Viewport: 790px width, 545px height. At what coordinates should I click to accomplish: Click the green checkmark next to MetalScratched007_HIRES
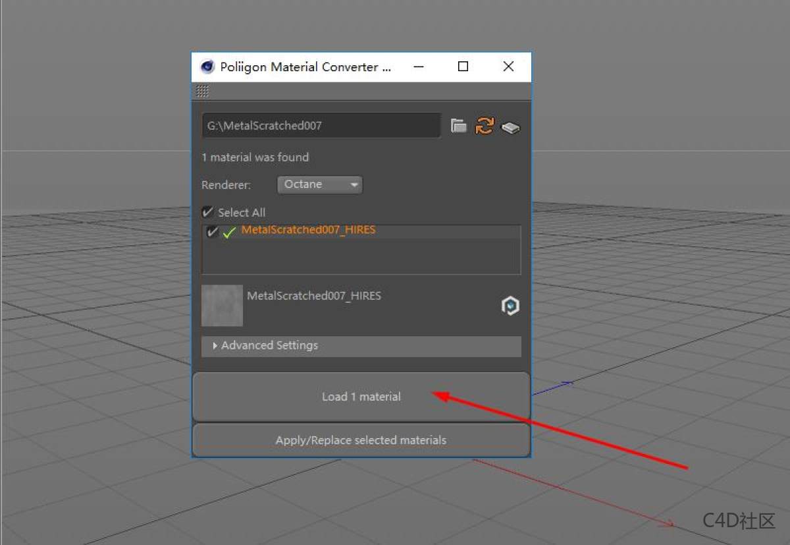228,232
